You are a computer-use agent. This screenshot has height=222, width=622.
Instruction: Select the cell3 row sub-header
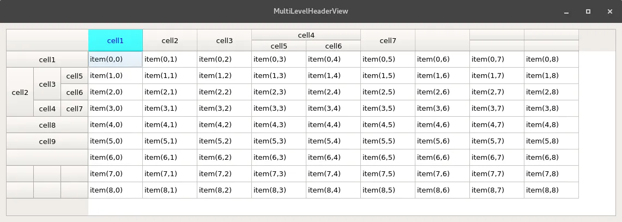[x=47, y=84]
